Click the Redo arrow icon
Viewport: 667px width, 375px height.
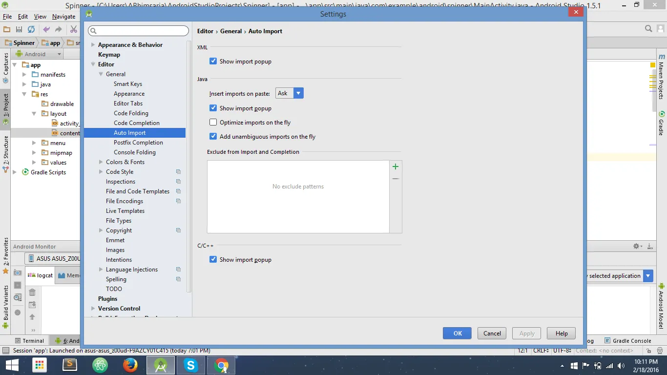coord(59,29)
